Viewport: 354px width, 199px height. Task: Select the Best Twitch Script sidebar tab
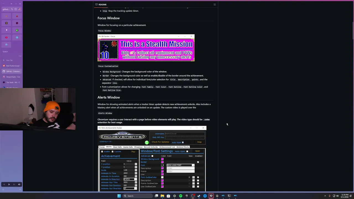[11, 66]
